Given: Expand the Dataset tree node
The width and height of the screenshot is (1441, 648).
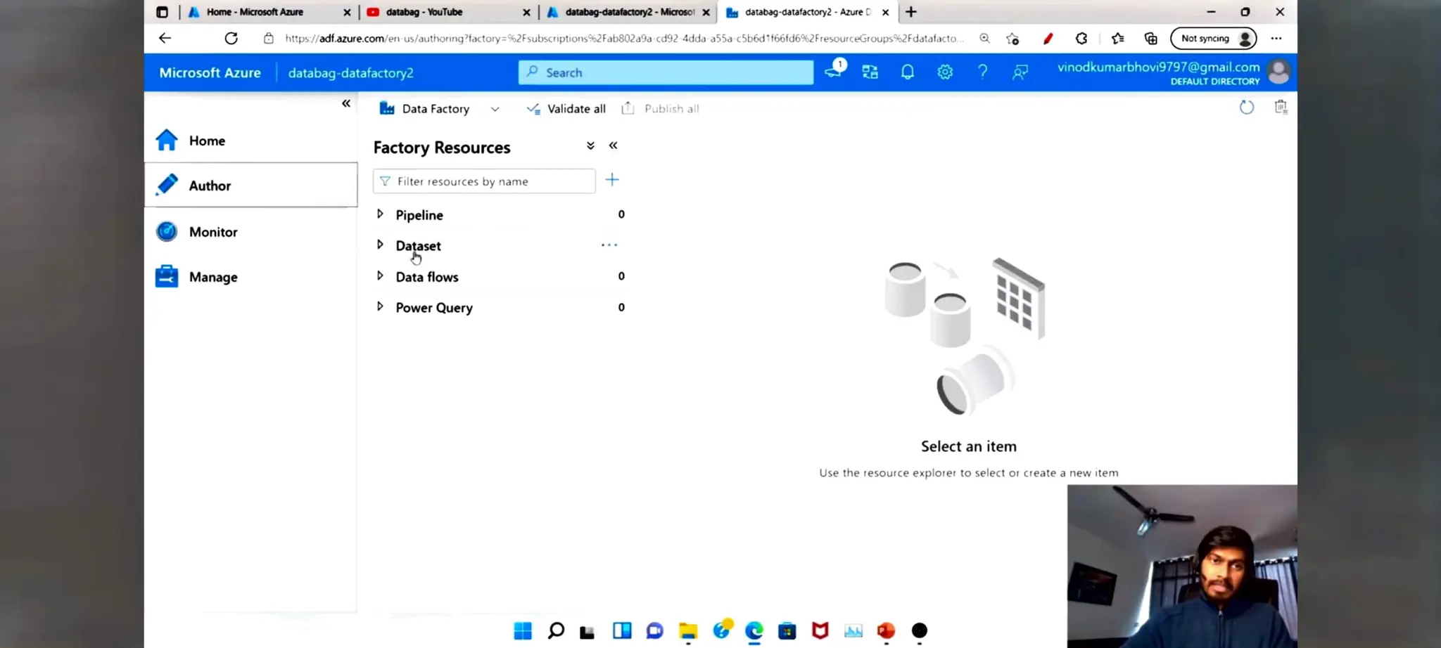Looking at the screenshot, I should [380, 245].
